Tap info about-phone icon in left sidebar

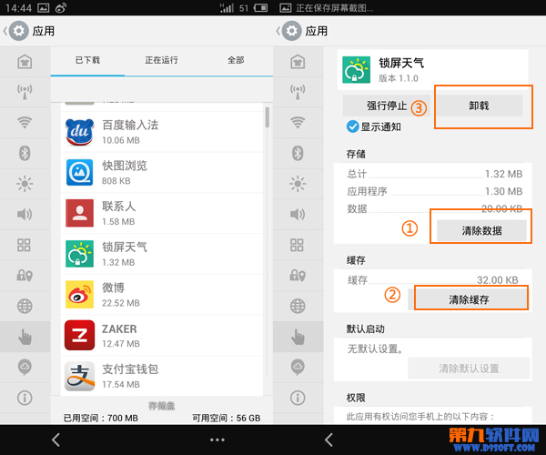pos(25,398)
